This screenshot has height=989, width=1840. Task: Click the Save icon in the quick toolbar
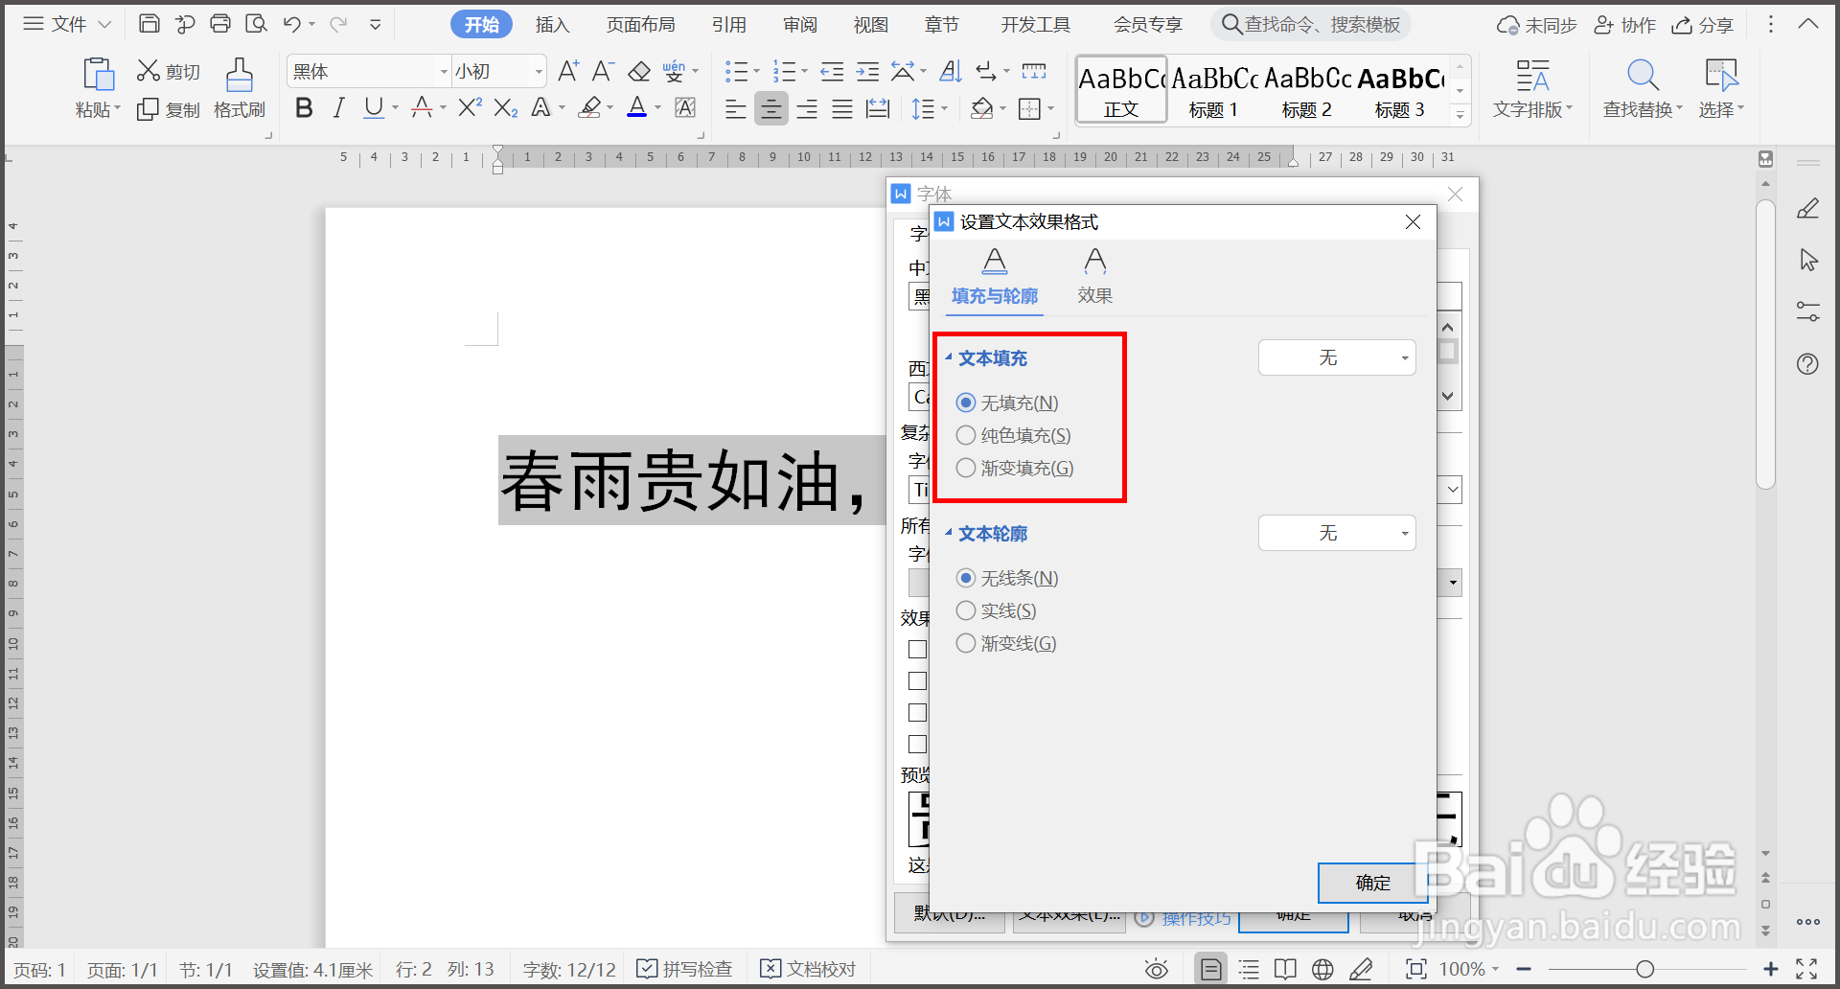coord(149,24)
